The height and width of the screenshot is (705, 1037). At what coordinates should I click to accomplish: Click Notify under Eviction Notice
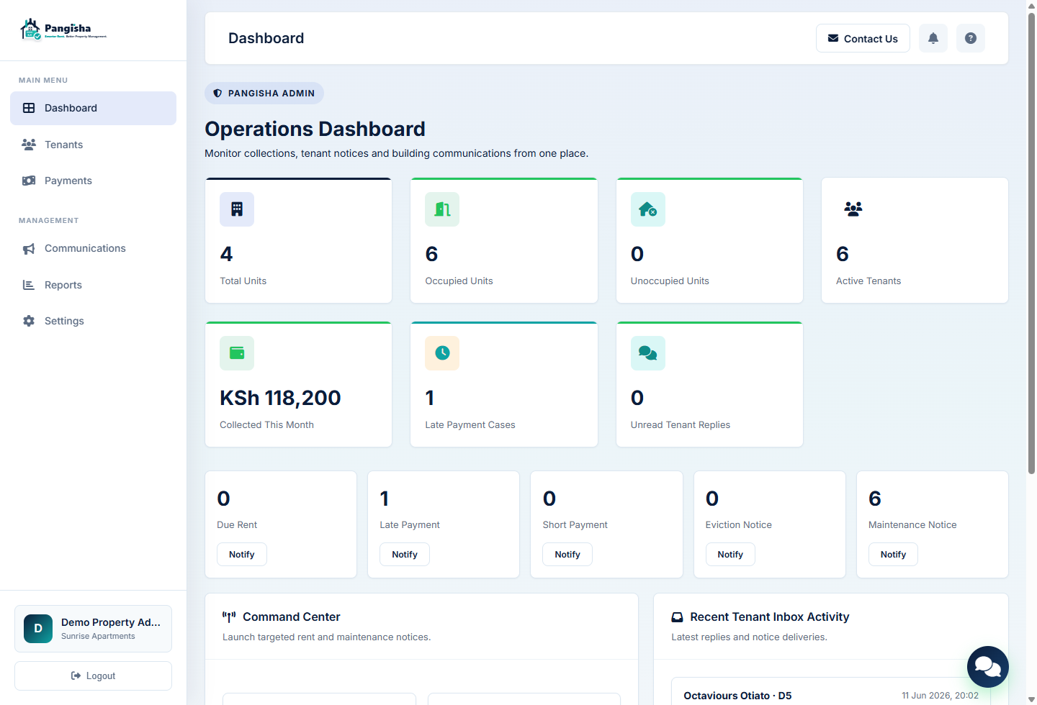tap(730, 555)
